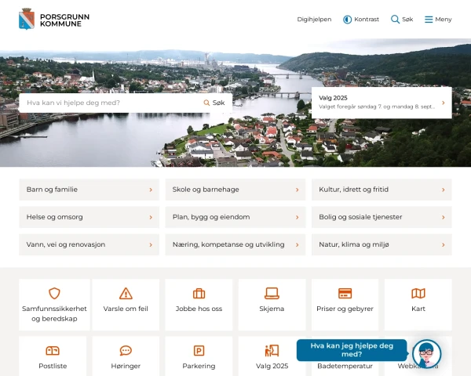
Task: Click the chevron beside Skole og barnehage
Action: tap(297, 190)
